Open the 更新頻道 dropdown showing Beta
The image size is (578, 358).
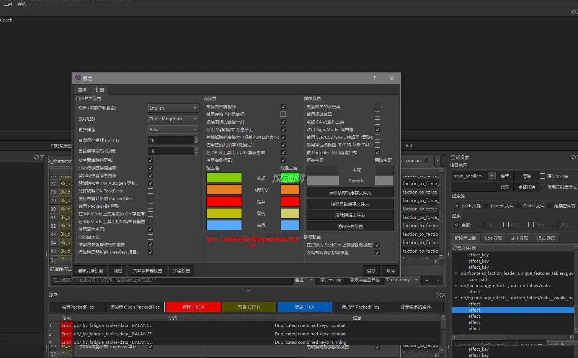point(173,130)
